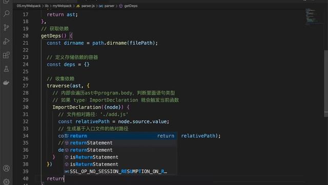This screenshot has width=328, height=185.
Task: Click relativePath variable on line 32
Action: point(92,121)
